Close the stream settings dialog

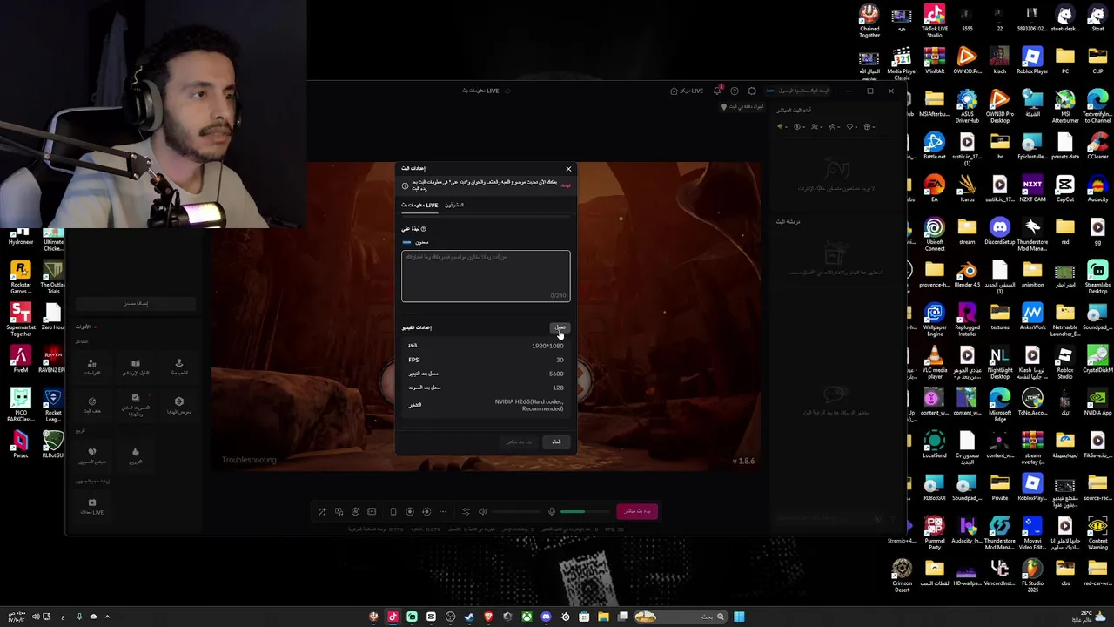click(x=568, y=169)
